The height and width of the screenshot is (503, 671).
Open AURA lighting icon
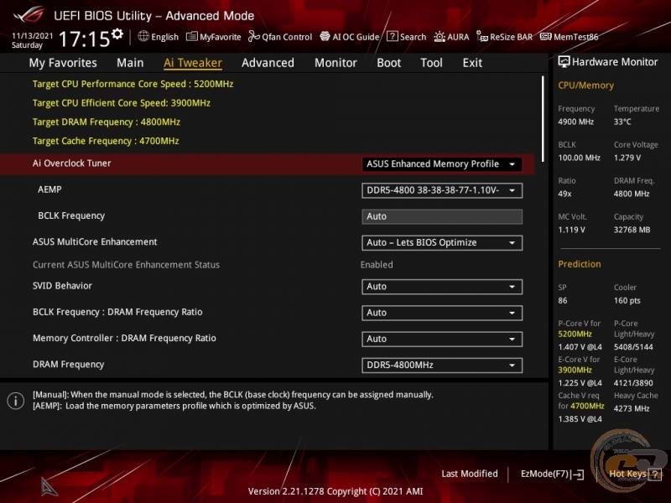[x=440, y=37]
